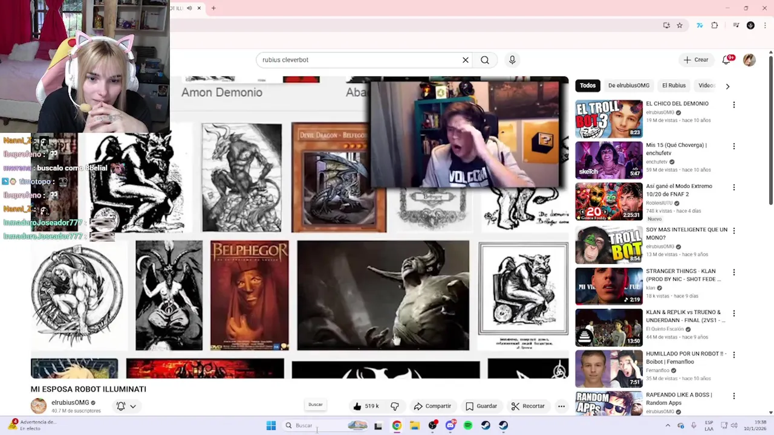Open more actions ellipsis next to Recortar
This screenshot has height=435, width=774.
click(561, 406)
